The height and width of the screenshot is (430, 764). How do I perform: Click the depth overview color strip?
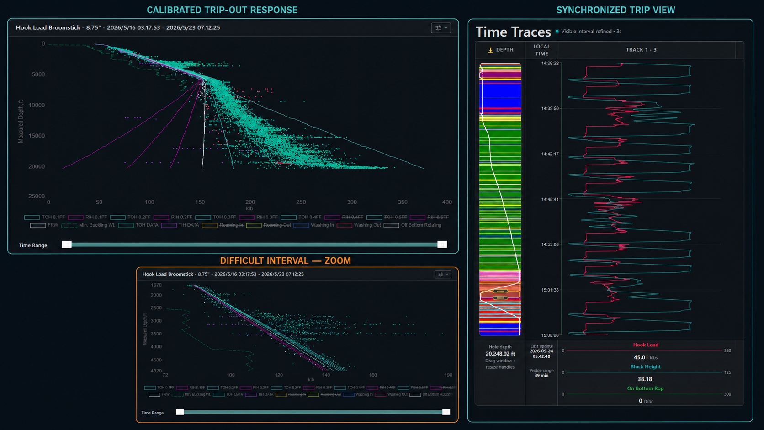[x=500, y=199]
